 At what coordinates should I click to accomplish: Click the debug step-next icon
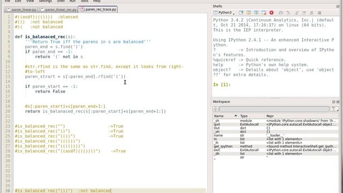click(288, 13)
